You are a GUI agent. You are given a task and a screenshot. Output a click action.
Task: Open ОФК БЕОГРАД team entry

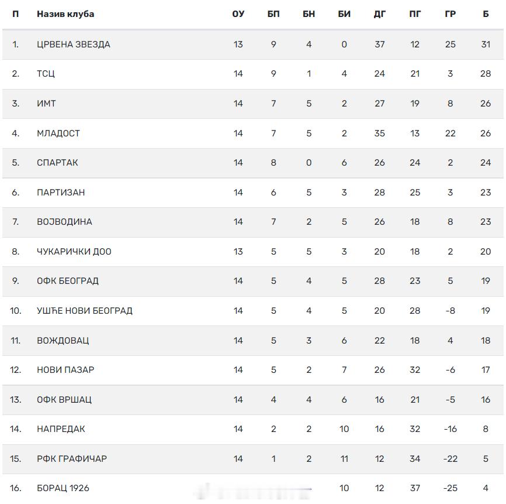coord(67,281)
